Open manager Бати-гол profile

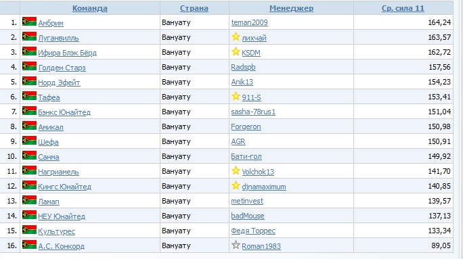pos(246,156)
